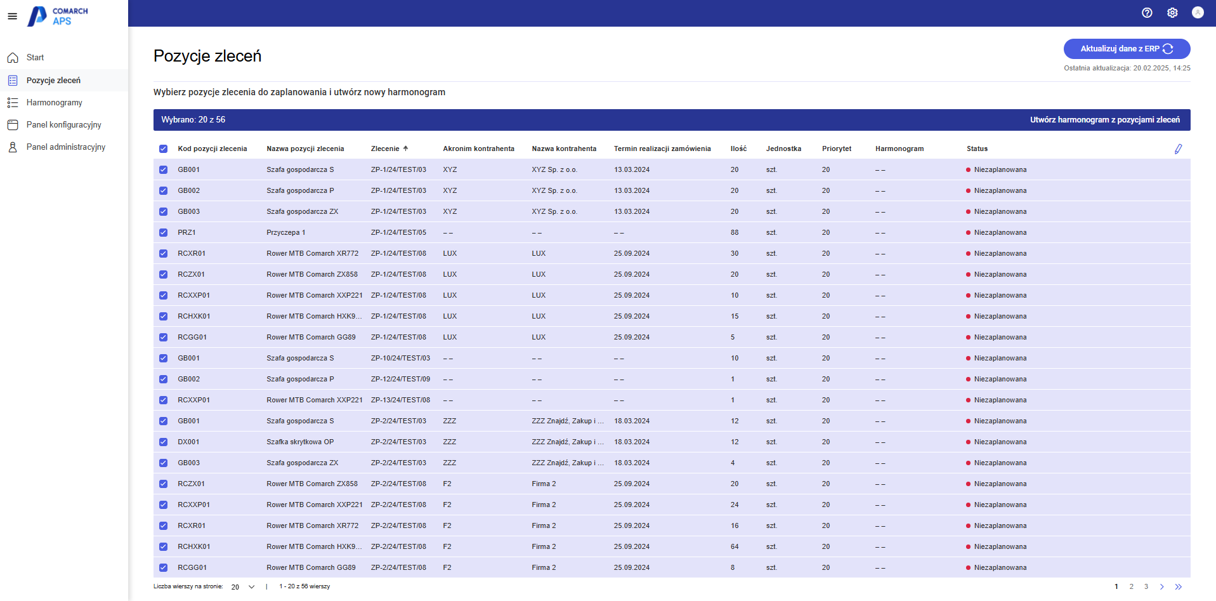Viewport: 1216px width, 601px height.
Task: Open the help question mark icon
Action: (1146, 13)
